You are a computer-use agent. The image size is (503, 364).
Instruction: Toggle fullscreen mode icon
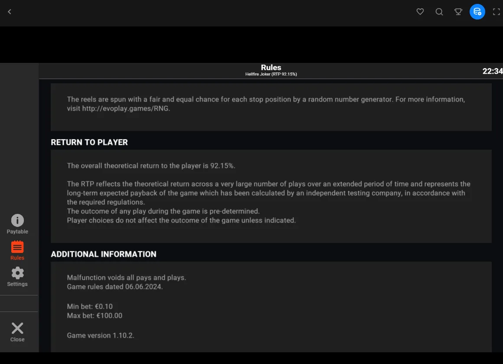(x=496, y=12)
